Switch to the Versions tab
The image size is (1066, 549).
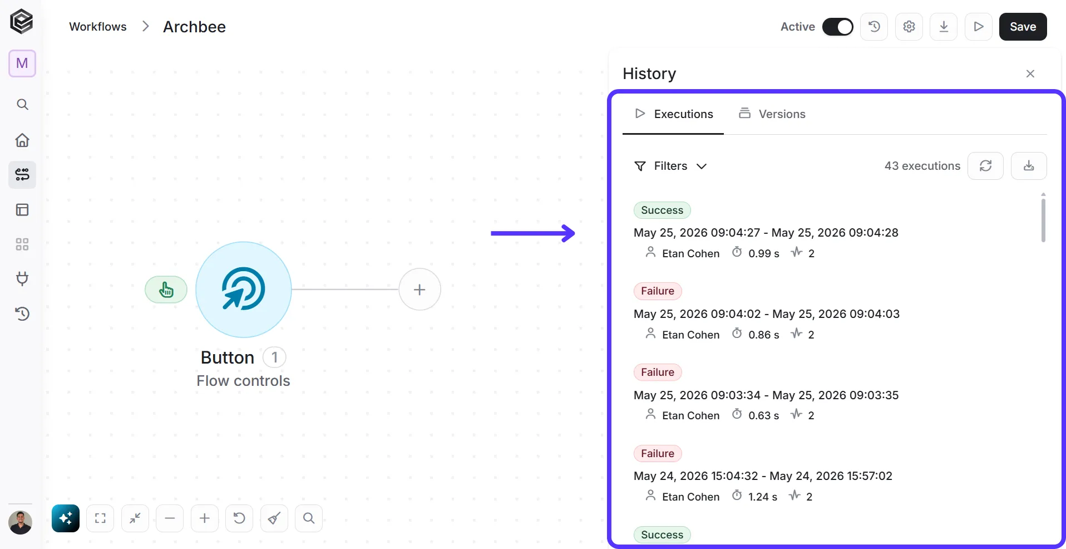(x=772, y=114)
